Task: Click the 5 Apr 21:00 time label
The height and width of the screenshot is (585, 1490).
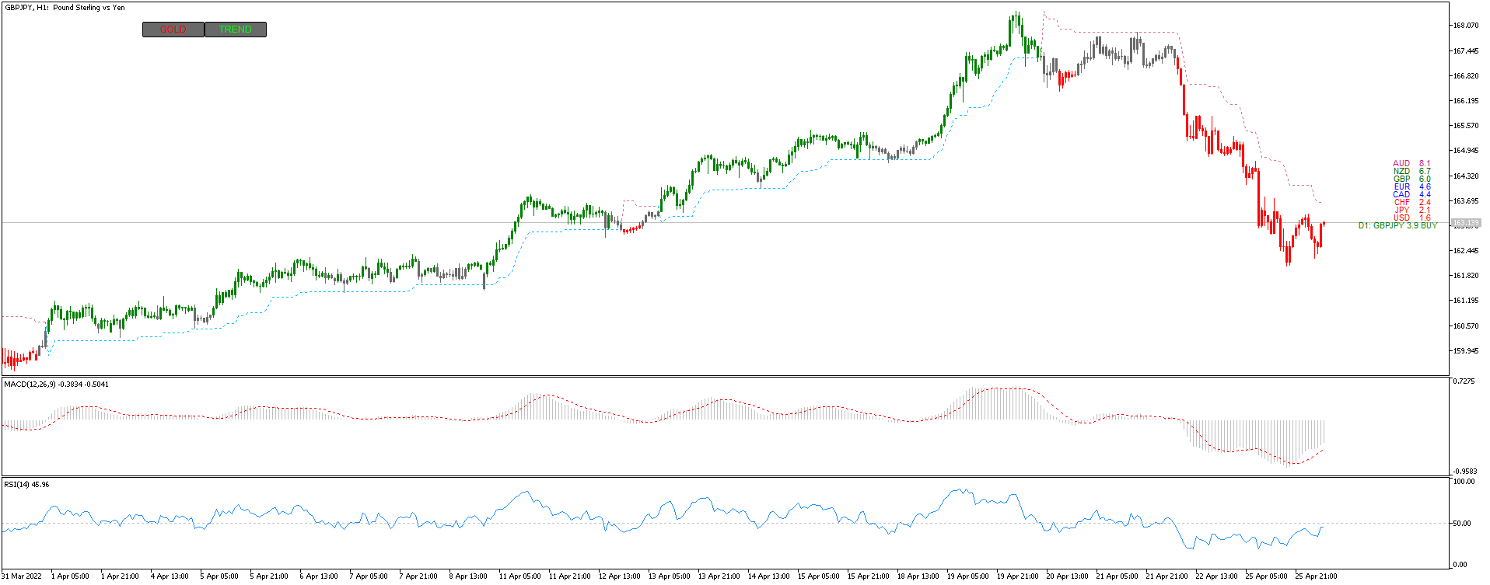Action: pos(269,576)
